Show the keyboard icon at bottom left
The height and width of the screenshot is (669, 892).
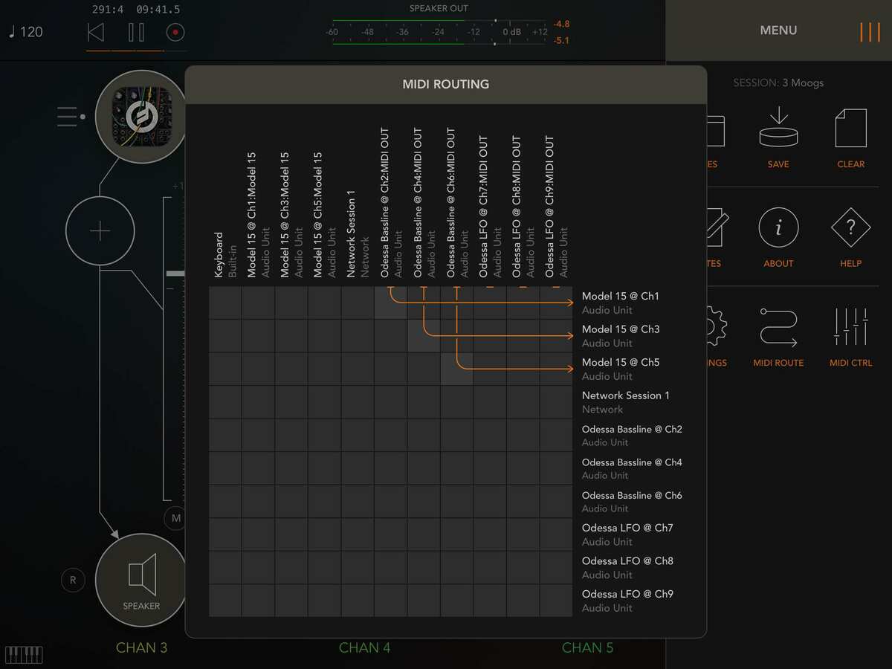click(25, 655)
